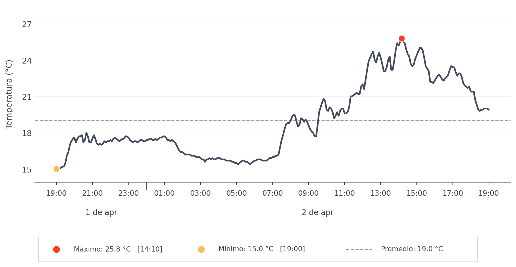This screenshot has height=267, width=516.
Task: Click the 23:00 time axis label
Action: pos(128,193)
